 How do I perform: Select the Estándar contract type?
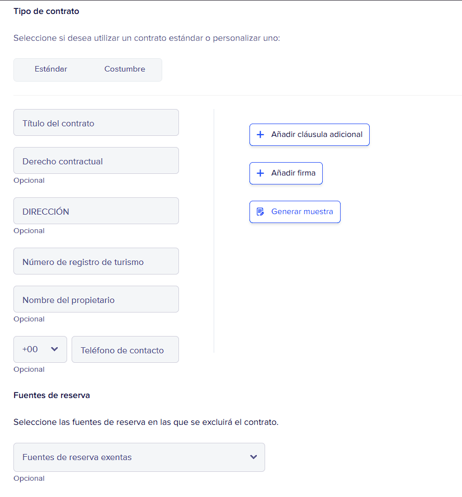[51, 69]
